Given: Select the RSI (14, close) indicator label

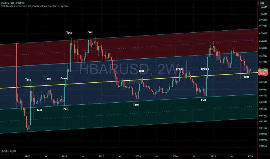Looking at the screenshot, I should pyautogui.click(x=9, y=151).
